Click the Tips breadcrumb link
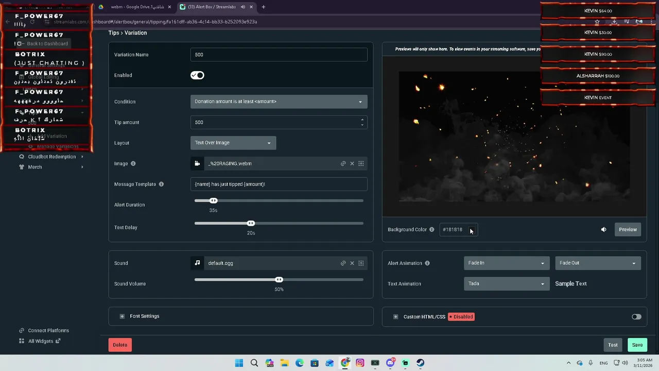This screenshot has width=659, height=371. pos(113,32)
